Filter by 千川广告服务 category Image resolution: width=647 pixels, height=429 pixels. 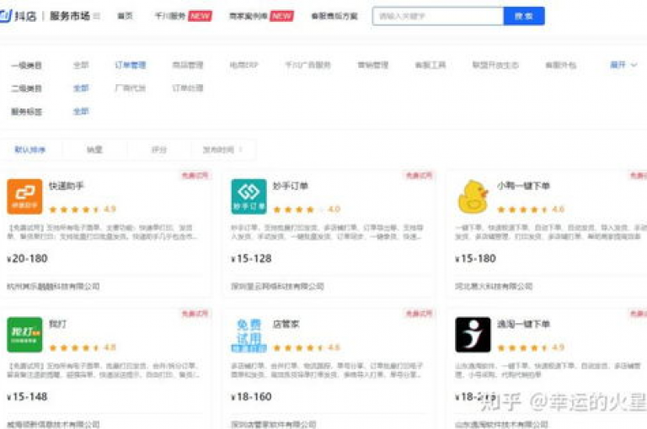pyautogui.click(x=308, y=65)
